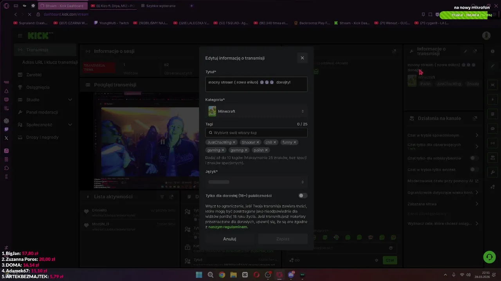Open Adres URL i klucz transmisji
501x281 pixels.
click(x=50, y=62)
